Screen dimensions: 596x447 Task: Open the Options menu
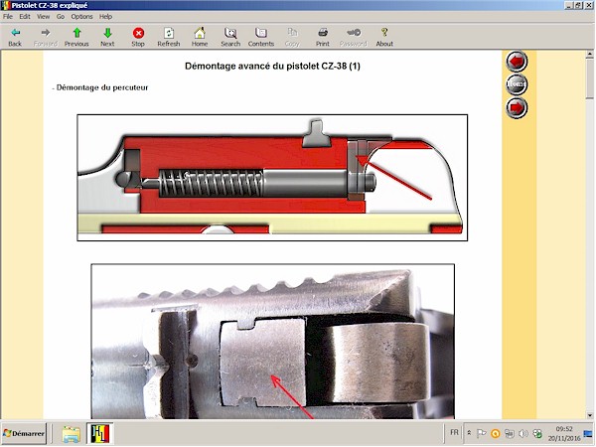pyautogui.click(x=81, y=16)
